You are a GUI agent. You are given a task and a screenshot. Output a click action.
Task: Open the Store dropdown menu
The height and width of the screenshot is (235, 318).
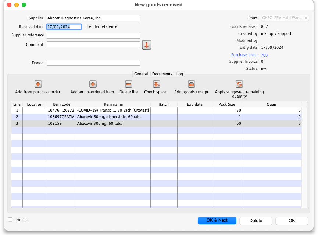[285, 18]
